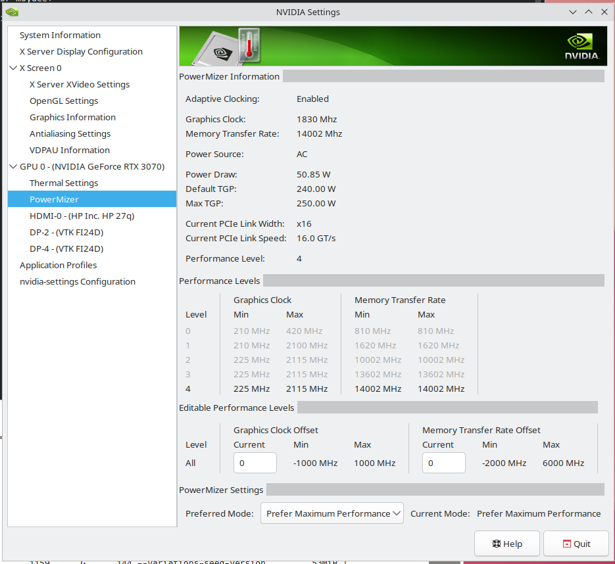
Task: Select X Screen 0 in sidebar
Action: click(x=41, y=68)
